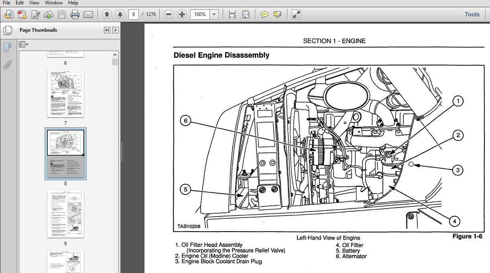Image resolution: width=490 pixels, height=273 pixels.
Task: Add sticky note comment icon
Action: (x=264, y=14)
